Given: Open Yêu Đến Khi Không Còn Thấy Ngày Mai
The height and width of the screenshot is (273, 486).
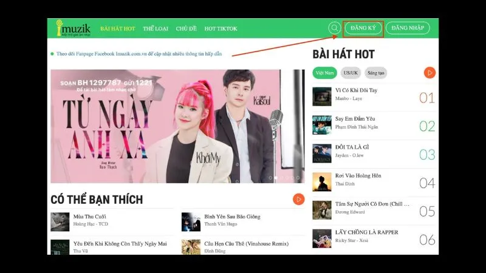Looking at the screenshot, I should tap(120, 244).
